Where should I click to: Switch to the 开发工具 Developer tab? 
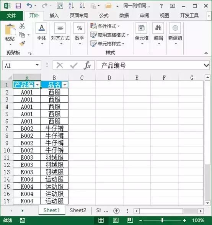(189, 15)
